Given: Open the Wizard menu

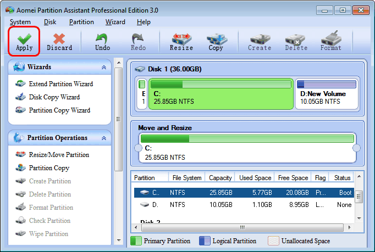Looking at the screenshot, I should (115, 22).
